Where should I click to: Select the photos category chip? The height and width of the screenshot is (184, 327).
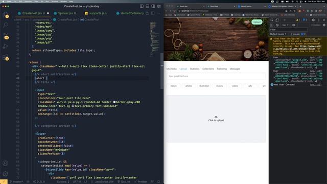189,86
